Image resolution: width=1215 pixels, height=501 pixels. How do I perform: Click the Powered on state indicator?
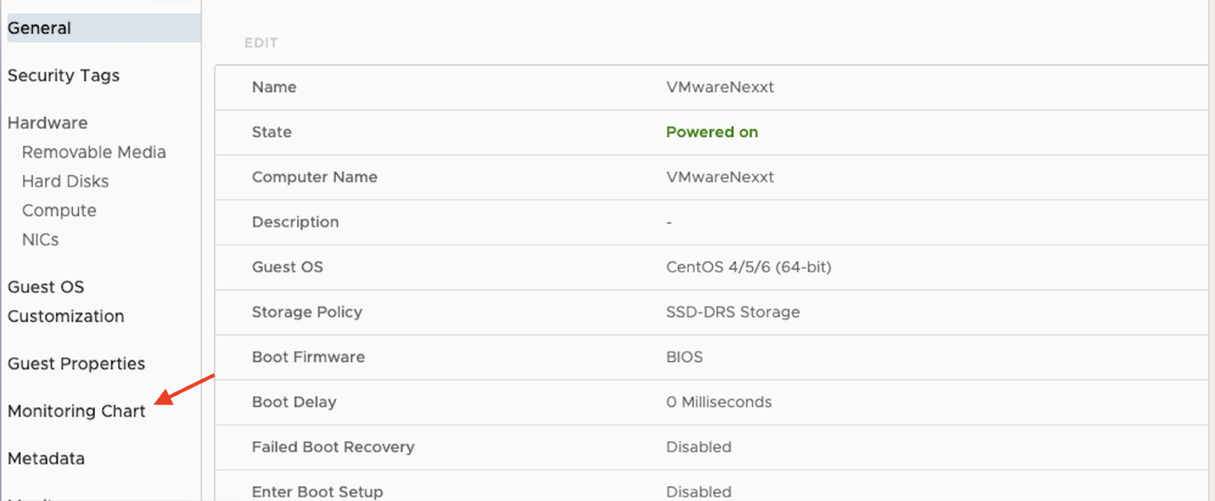coord(712,131)
